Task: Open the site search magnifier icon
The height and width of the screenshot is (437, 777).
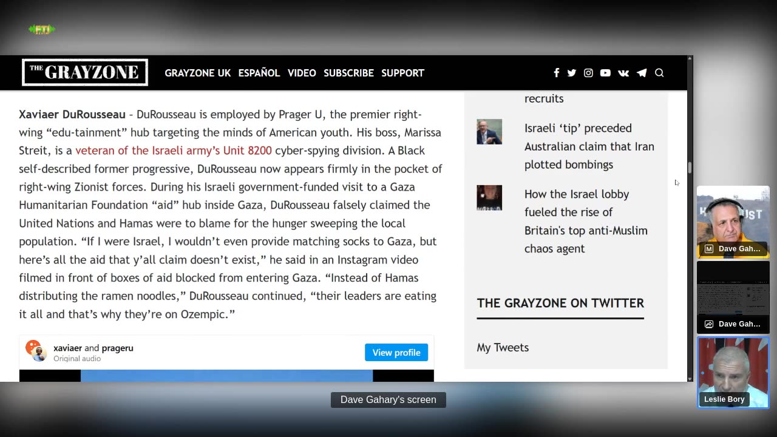Action: (x=659, y=73)
